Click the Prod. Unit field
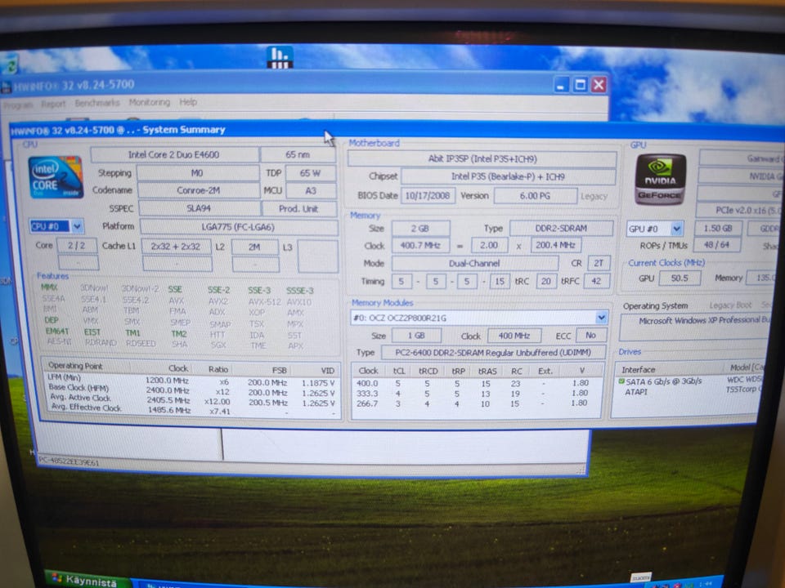The height and width of the screenshot is (588, 785). coord(299,208)
